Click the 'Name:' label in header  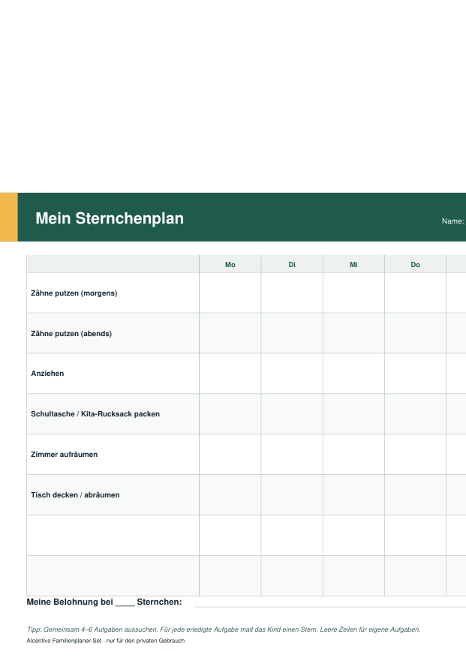pos(452,221)
